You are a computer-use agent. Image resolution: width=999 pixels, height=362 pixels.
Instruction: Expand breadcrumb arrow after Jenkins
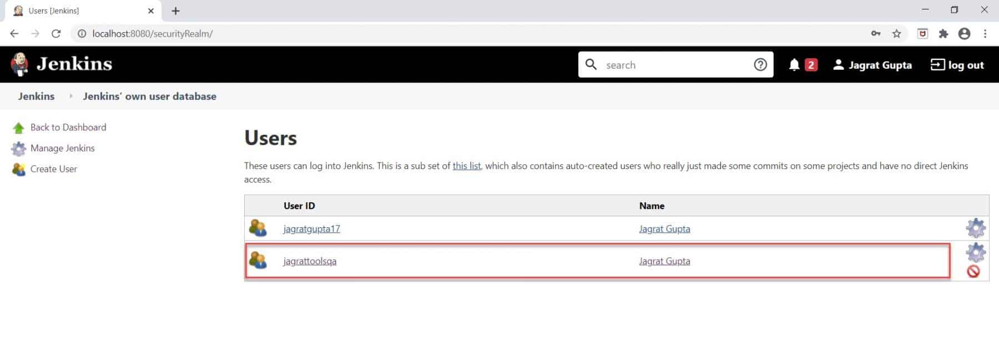coord(71,96)
